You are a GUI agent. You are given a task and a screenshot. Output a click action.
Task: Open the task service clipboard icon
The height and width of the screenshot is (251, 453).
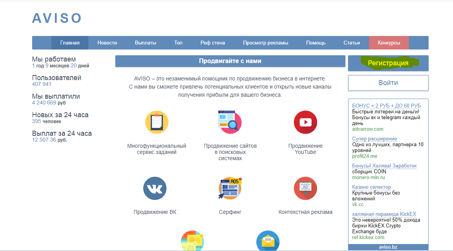(156, 122)
